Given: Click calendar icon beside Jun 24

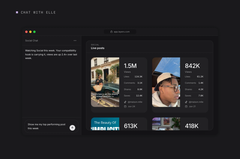Looking at the screenshot, I should click(x=125, y=106).
